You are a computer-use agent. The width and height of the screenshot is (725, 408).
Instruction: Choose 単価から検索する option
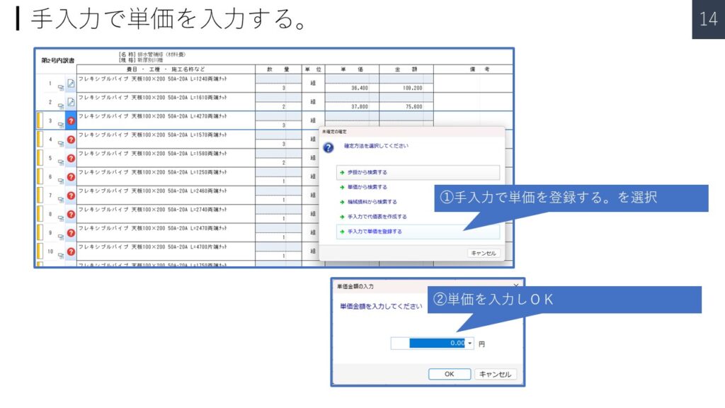tap(367, 188)
